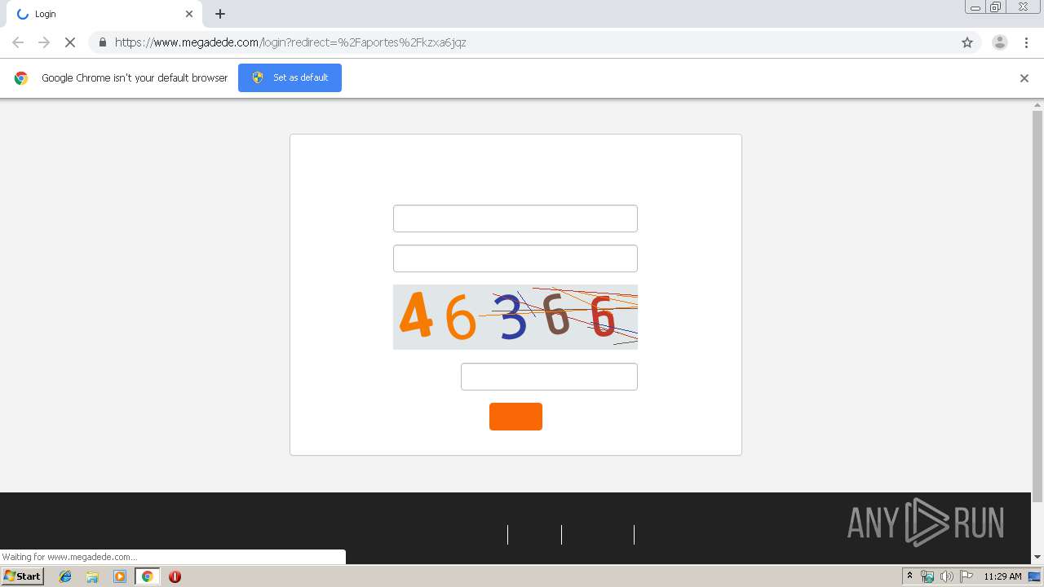This screenshot has width=1044, height=587.
Task: Click the scrollbar down arrow
Action: pos(1037,557)
